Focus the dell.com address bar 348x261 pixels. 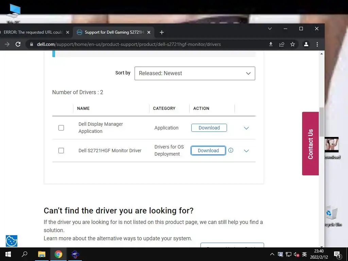(x=129, y=44)
